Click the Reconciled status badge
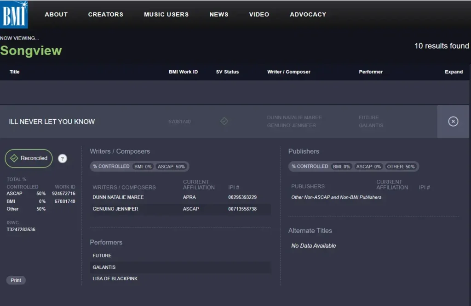The width and height of the screenshot is (471, 306). click(x=29, y=158)
